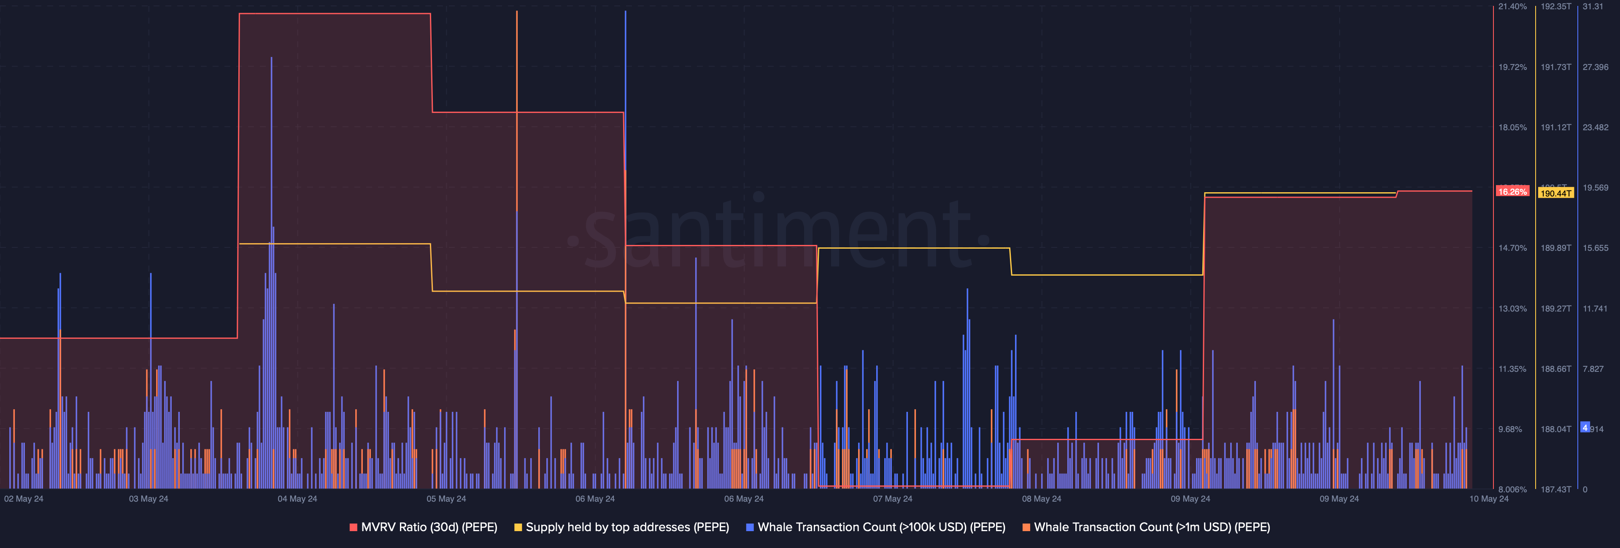Click the 27.396 axis value
This screenshot has height=548, width=1620.
1596,67
